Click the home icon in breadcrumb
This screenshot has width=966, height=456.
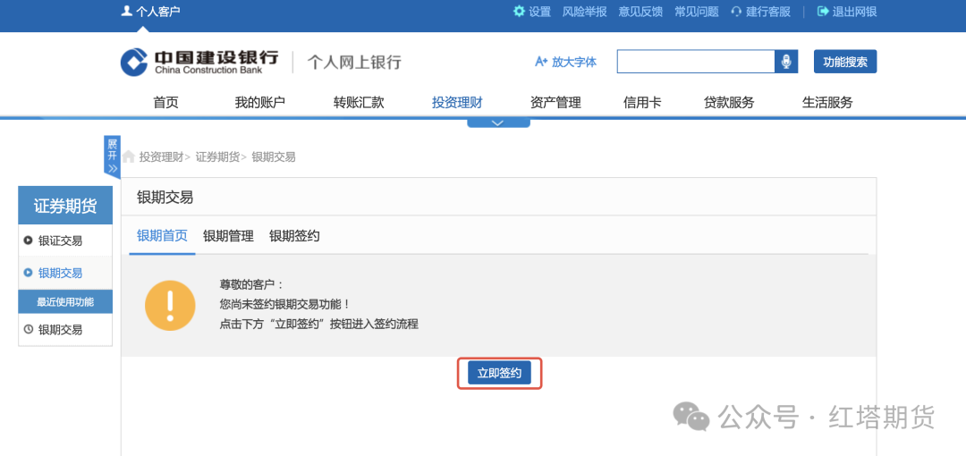point(129,156)
